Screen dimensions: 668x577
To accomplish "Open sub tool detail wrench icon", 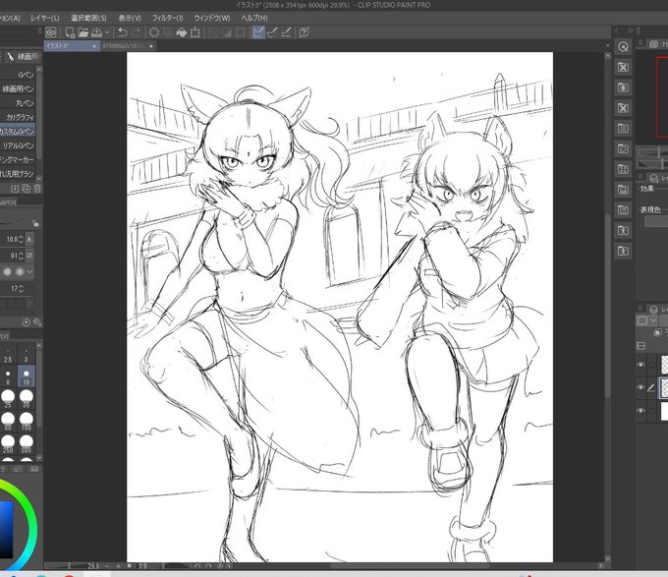I will pos(37,322).
